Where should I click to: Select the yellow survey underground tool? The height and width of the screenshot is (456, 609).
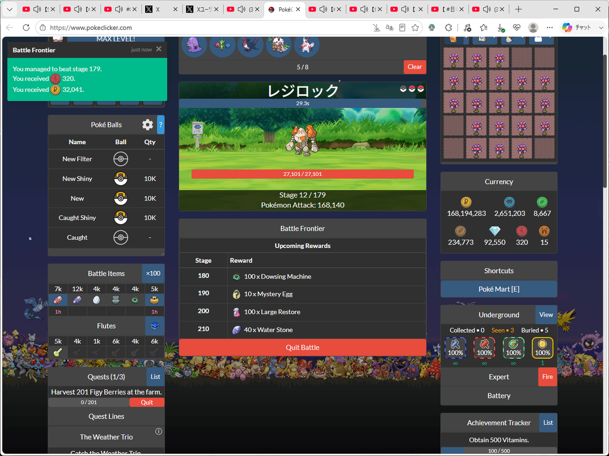tap(543, 348)
